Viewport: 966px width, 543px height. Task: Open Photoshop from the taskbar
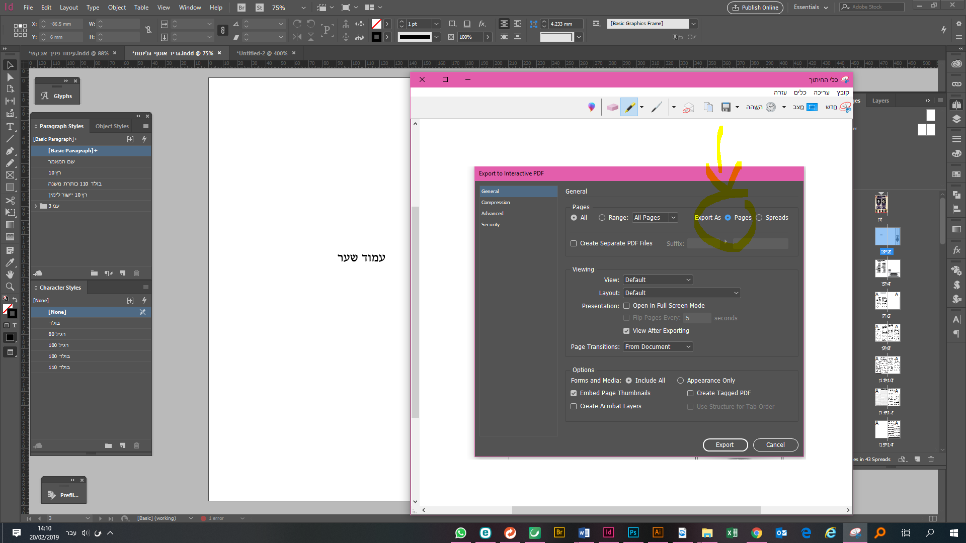633,532
